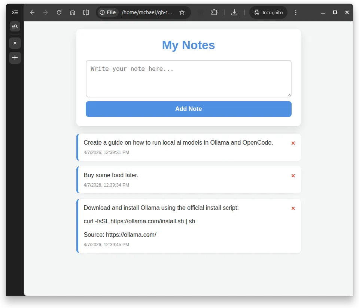Screen dimensions: 359x308
Task: Open a new tab with the plus icon
Action: 15,58
